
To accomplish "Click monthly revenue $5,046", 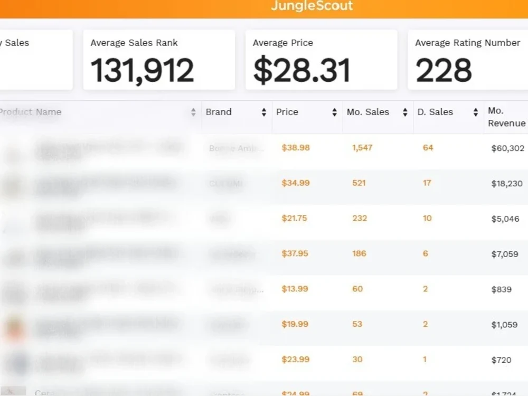I will 505,219.
